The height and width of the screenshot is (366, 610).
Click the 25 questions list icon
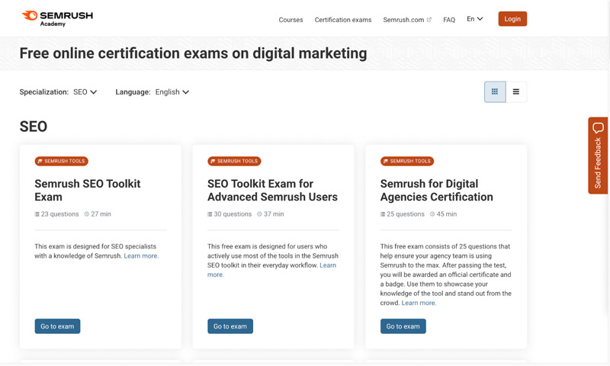[383, 214]
